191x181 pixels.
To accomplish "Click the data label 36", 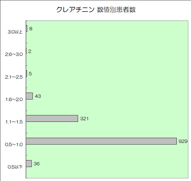I will pos(37,164).
